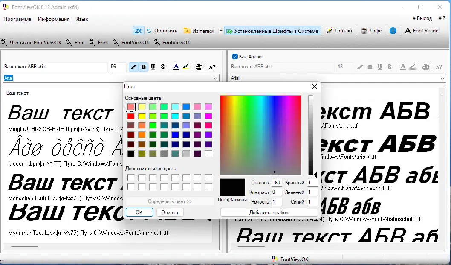451x265 pixels.
Task: Click the print icon left pane
Action: pos(199,67)
